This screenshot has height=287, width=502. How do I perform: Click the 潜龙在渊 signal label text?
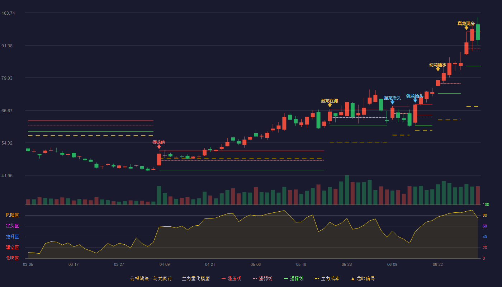pyautogui.click(x=330, y=101)
